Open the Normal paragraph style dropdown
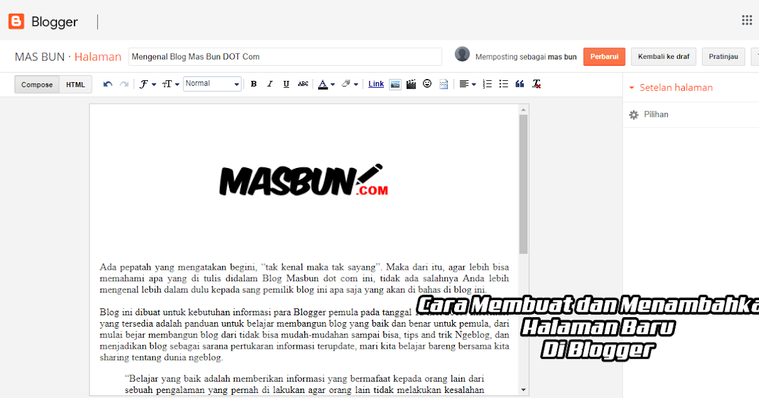Viewport: 759px width, 398px height. (x=212, y=83)
